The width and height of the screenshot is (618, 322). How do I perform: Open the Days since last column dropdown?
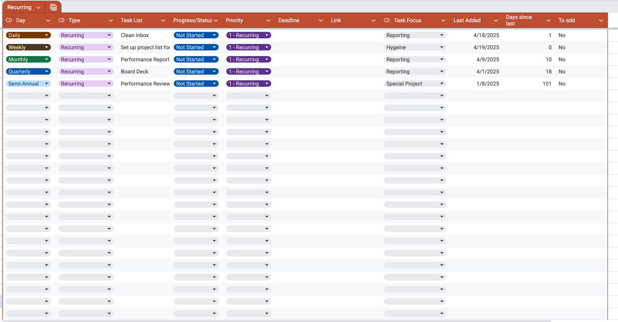tap(548, 20)
